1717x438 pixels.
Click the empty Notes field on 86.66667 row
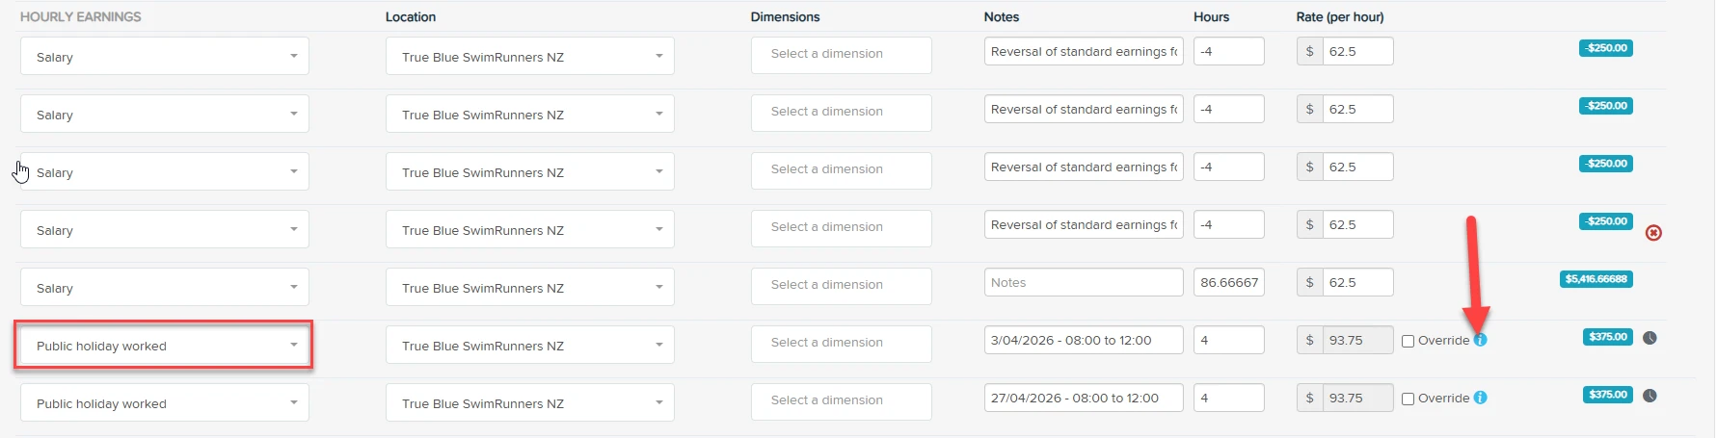pyautogui.click(x=1084, y=282)
